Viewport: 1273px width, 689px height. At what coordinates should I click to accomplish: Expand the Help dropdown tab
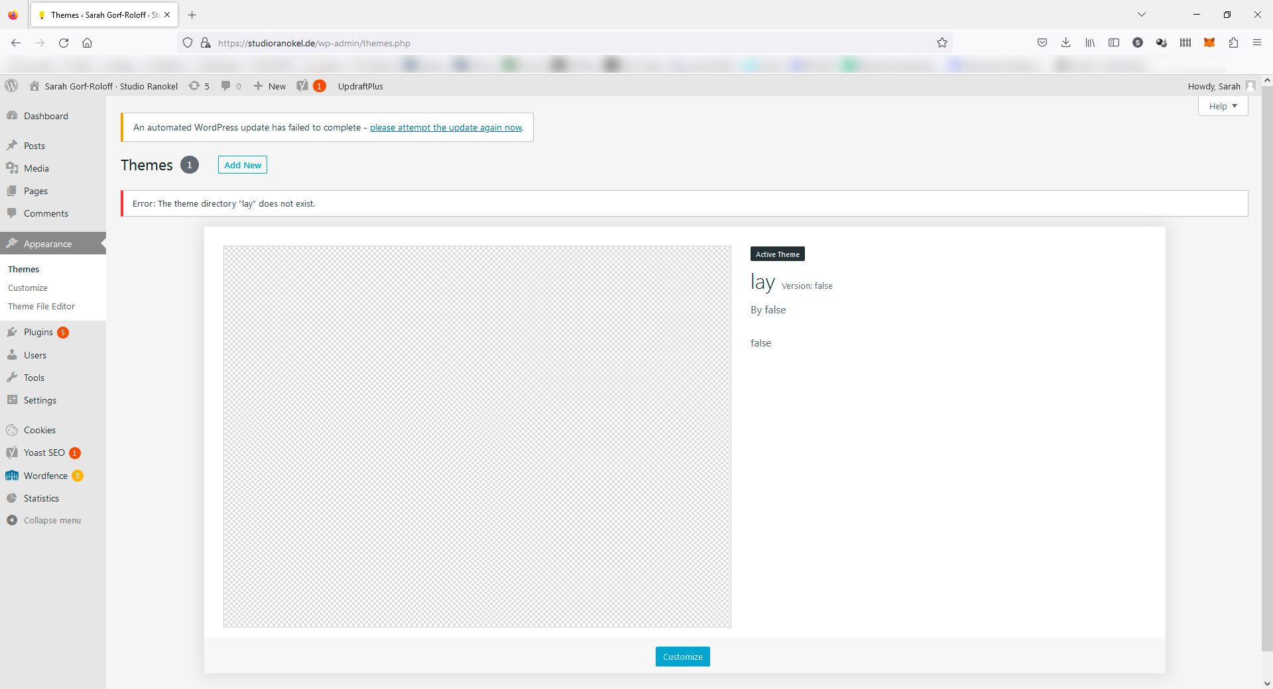pos(1223,106)
